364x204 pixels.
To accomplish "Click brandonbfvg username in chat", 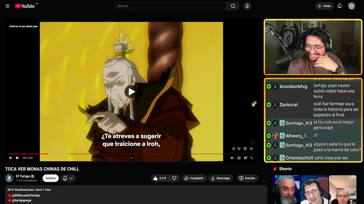I will pos(293,87).
